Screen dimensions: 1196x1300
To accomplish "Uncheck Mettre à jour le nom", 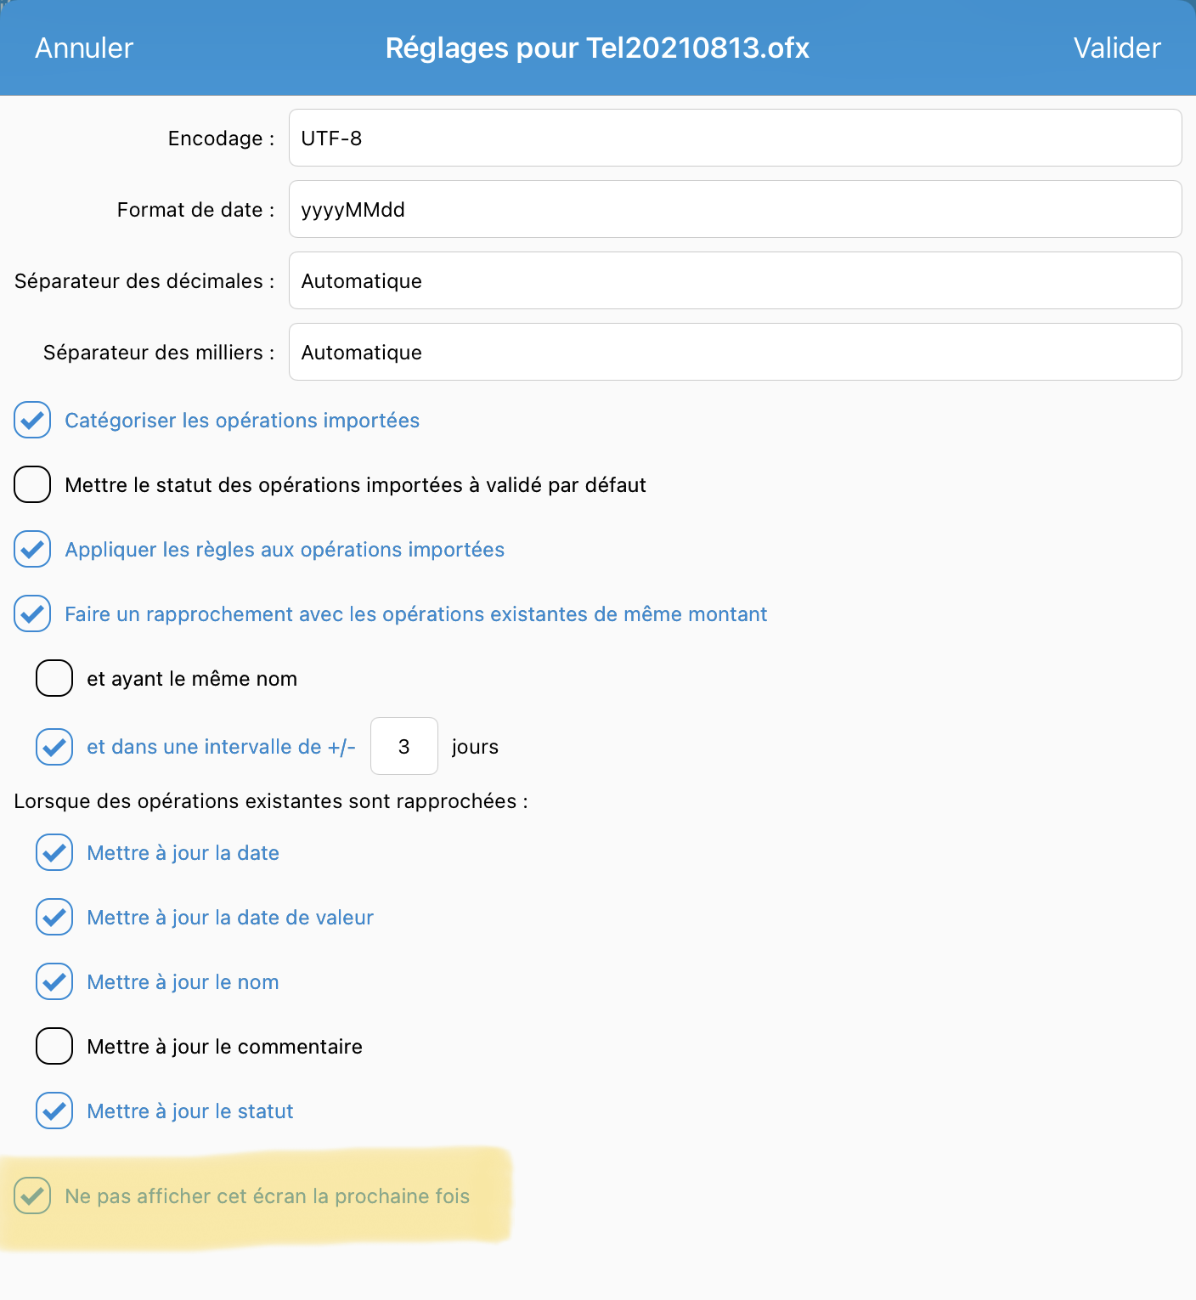I will coord(54,981).
